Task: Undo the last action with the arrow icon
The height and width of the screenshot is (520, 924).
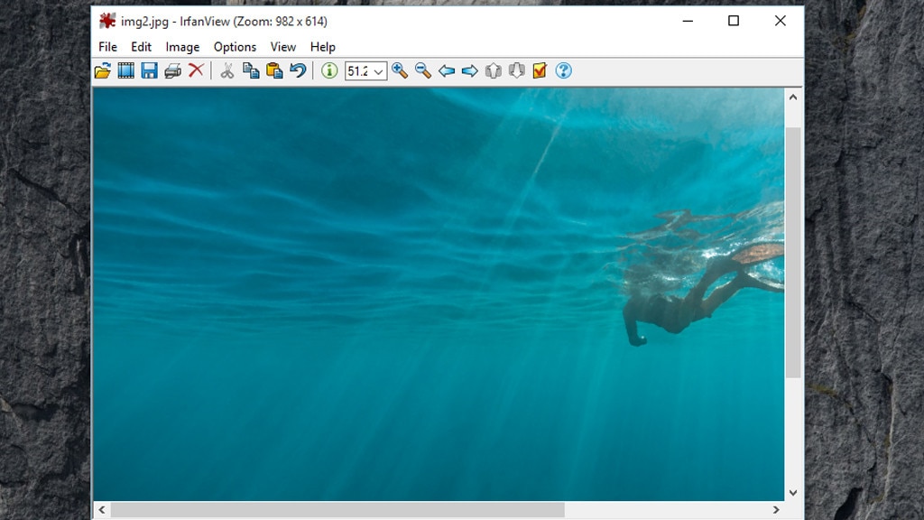Action: pos(298,70)
